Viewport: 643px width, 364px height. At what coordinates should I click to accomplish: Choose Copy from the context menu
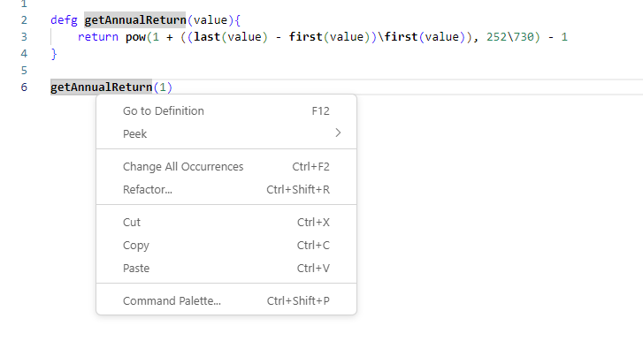tap(136, 246)
